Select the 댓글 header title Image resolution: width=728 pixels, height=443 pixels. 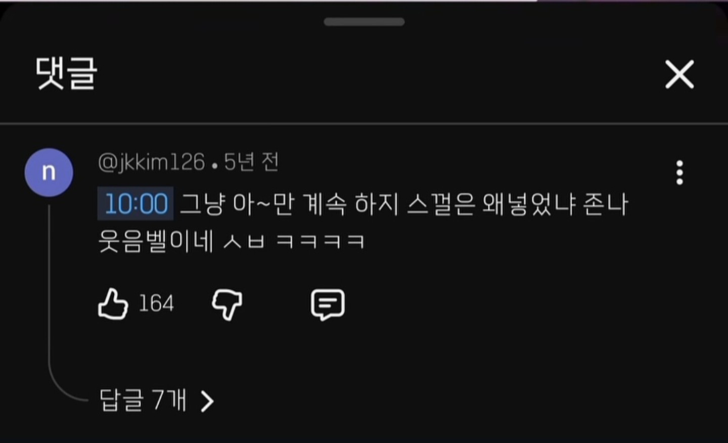pyautogui.click(x=66, y=74)
